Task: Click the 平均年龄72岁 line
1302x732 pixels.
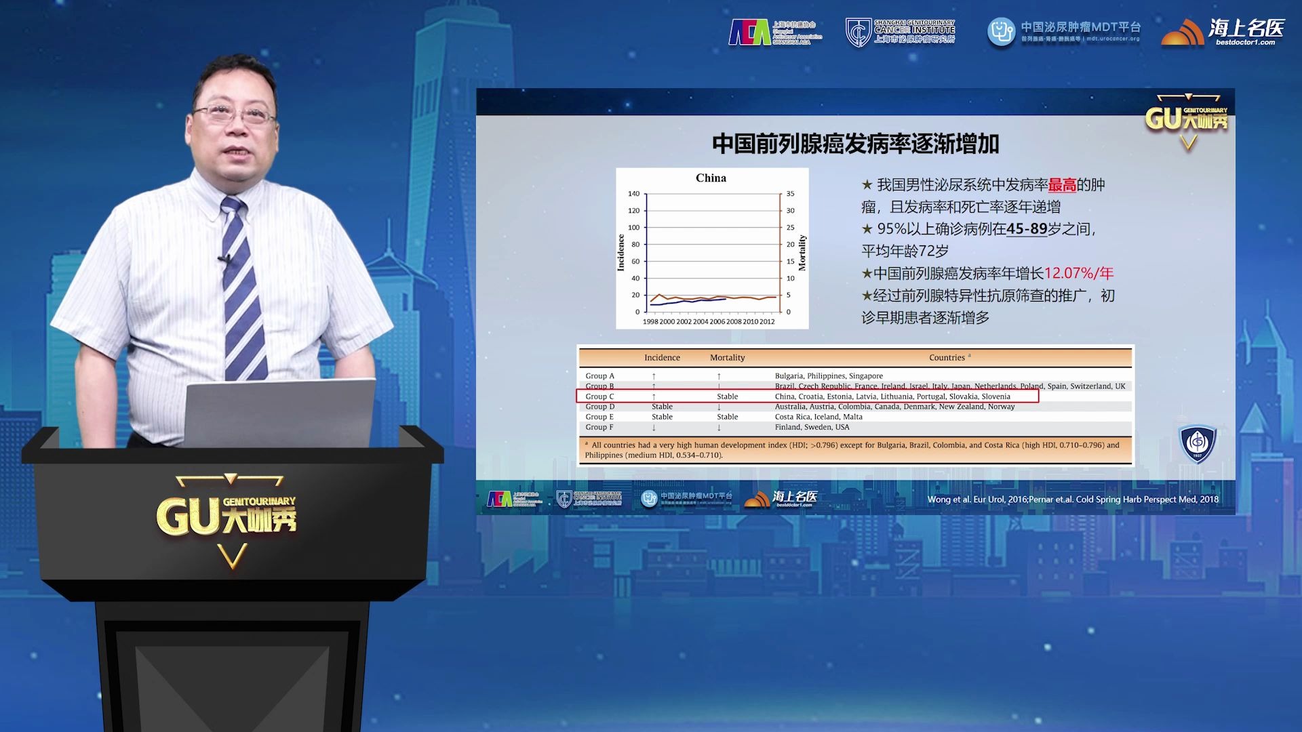Action: coord(905,251)
